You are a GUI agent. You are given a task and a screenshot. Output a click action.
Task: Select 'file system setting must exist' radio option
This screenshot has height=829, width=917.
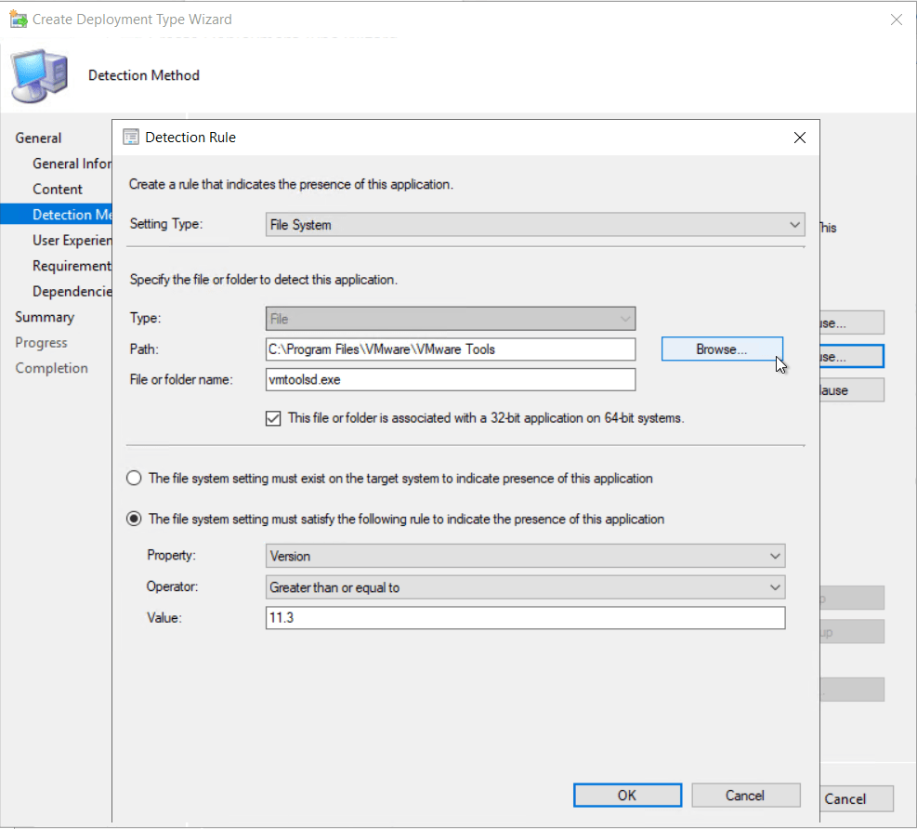tap(135, 479)
